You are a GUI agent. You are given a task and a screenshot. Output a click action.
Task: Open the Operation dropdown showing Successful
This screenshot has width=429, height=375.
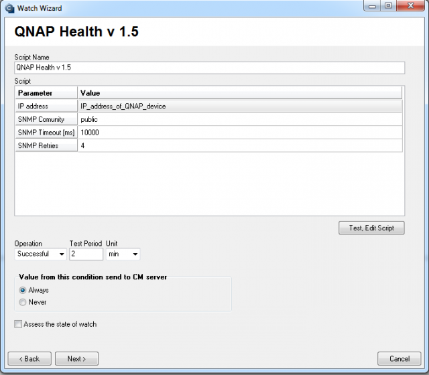pyautogui.click(x=40, y=254)
